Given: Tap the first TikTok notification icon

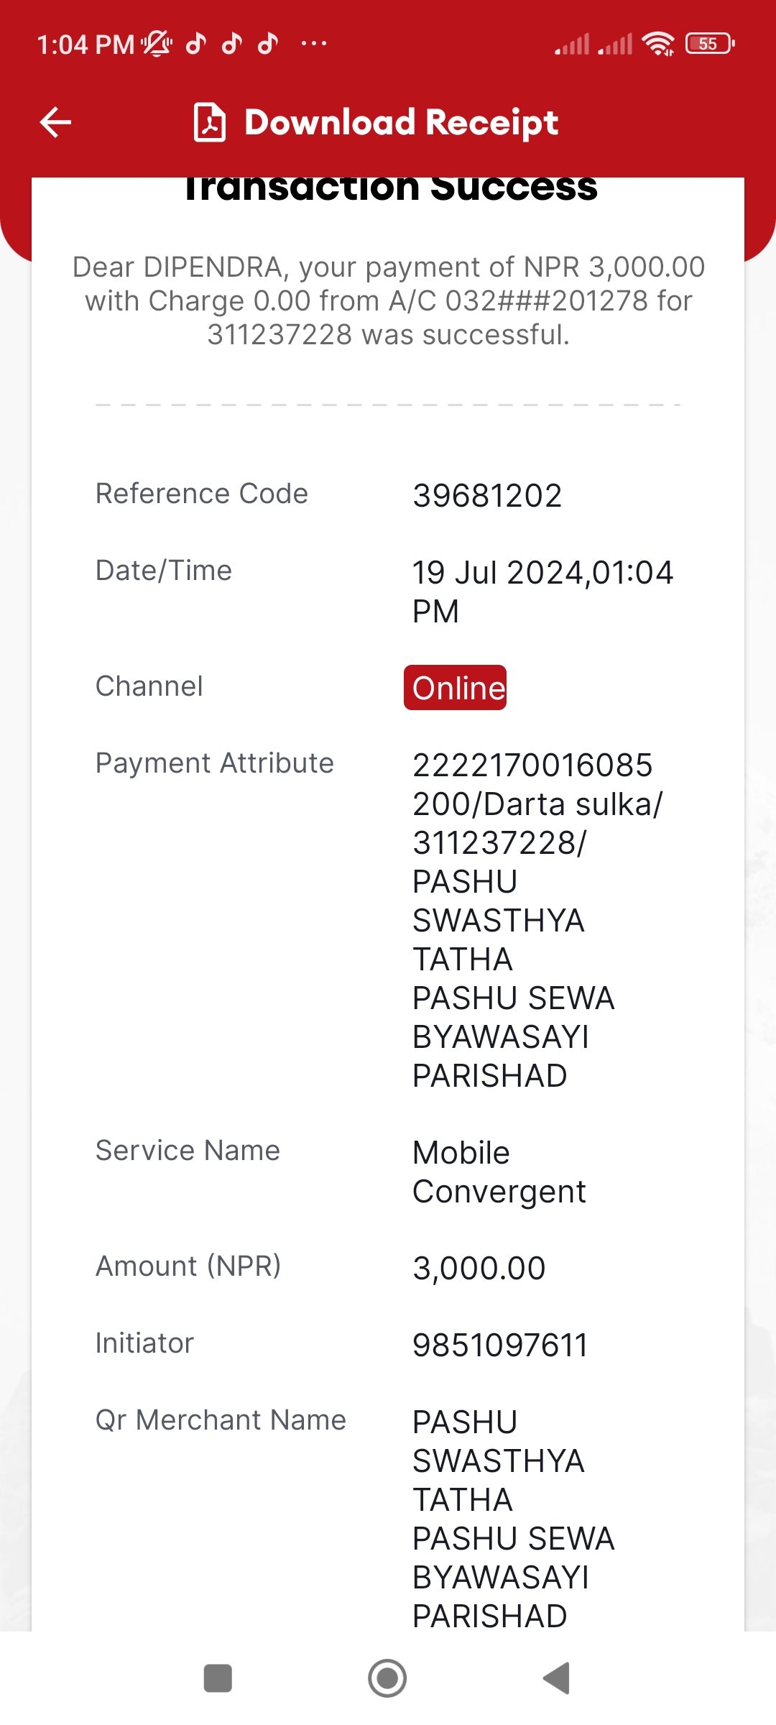Looking at the screenshot, I should tap(196, 44).
